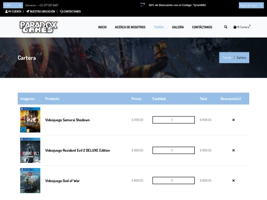
Task: Open the Galería menu item
Action: coord(178,27)
